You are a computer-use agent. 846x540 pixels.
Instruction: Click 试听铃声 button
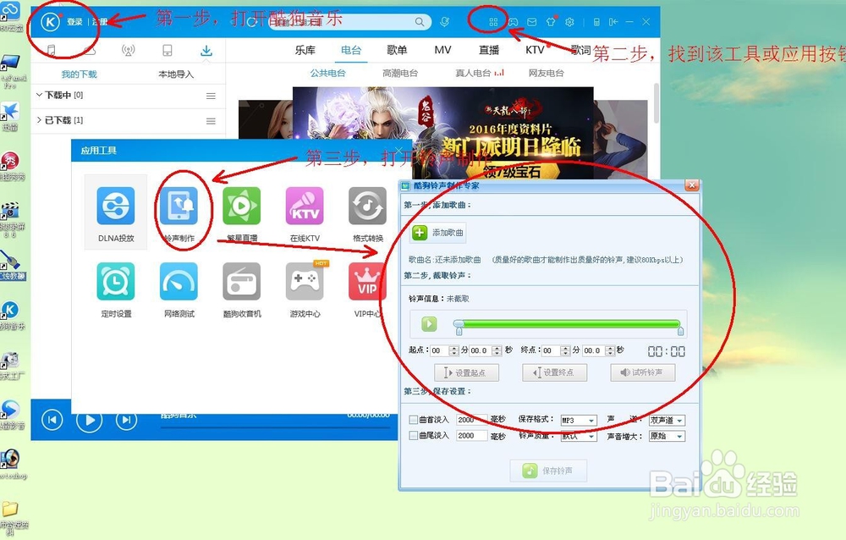click(x=643, y=372)
